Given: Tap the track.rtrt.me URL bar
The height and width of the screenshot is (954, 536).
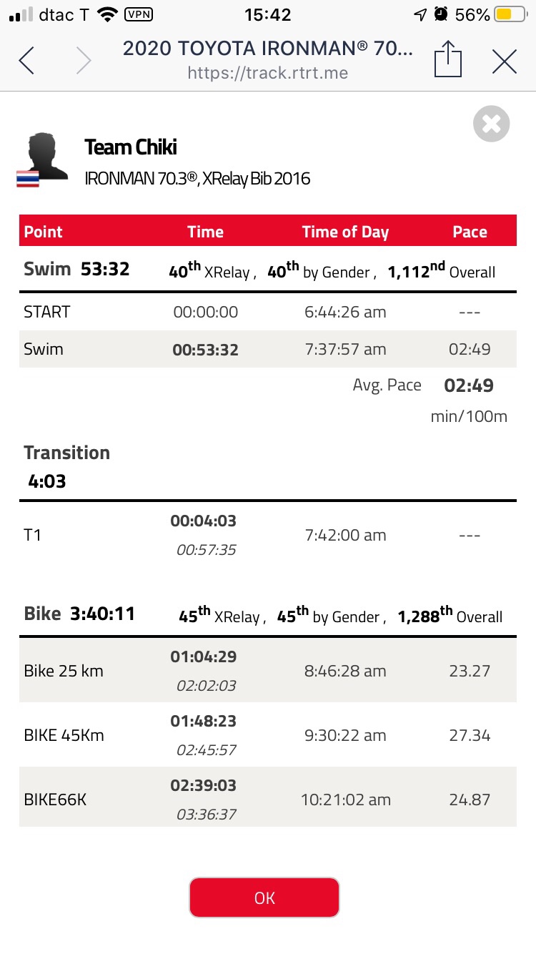Looking at the screenshot, I should (268, 72).
